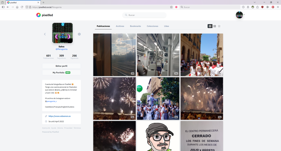Click the uBlock red shield icon

coord(262,7)
